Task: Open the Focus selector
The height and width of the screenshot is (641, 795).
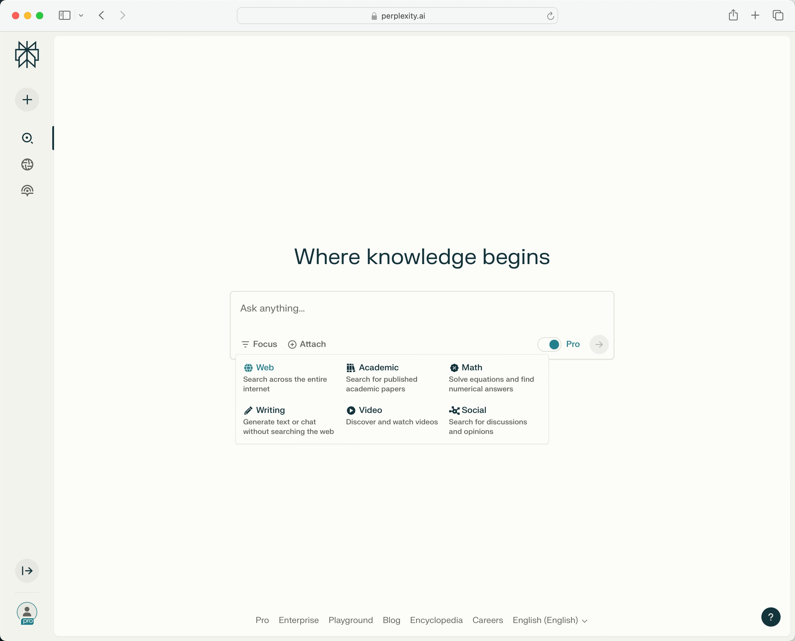Action: point(259,344)
